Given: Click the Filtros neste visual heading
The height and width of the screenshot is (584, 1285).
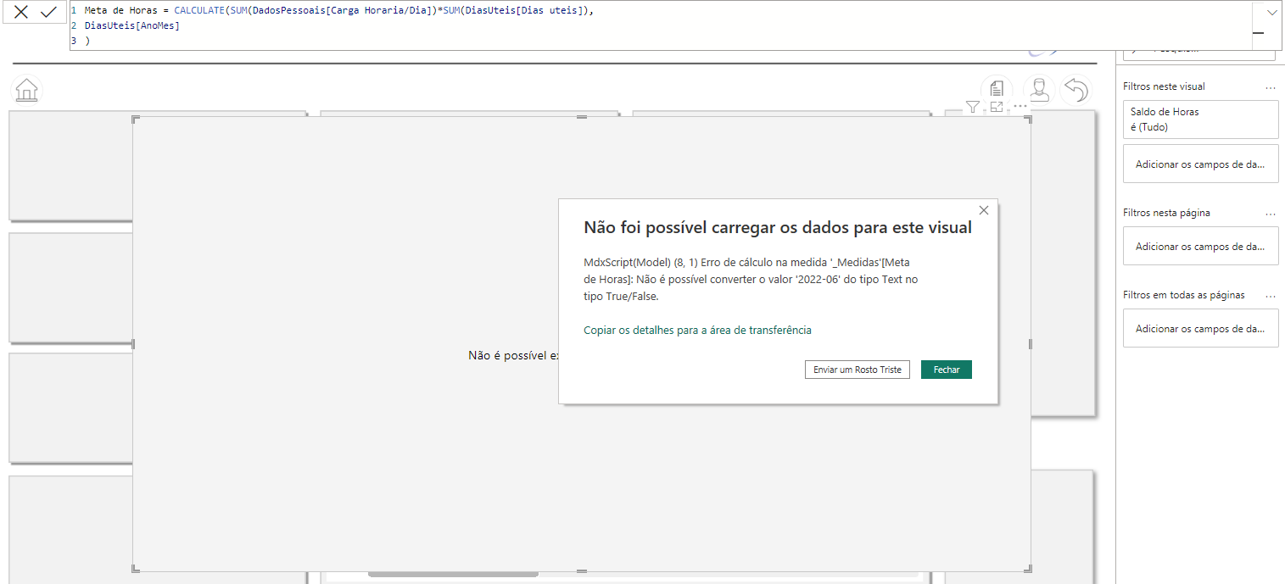Looking at the screenshot, I should [x=1164, y=86].
